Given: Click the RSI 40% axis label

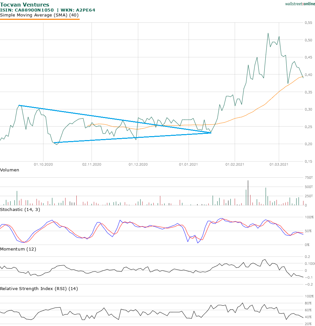Looking at the screenshot, I should click(x=308, y=317).
